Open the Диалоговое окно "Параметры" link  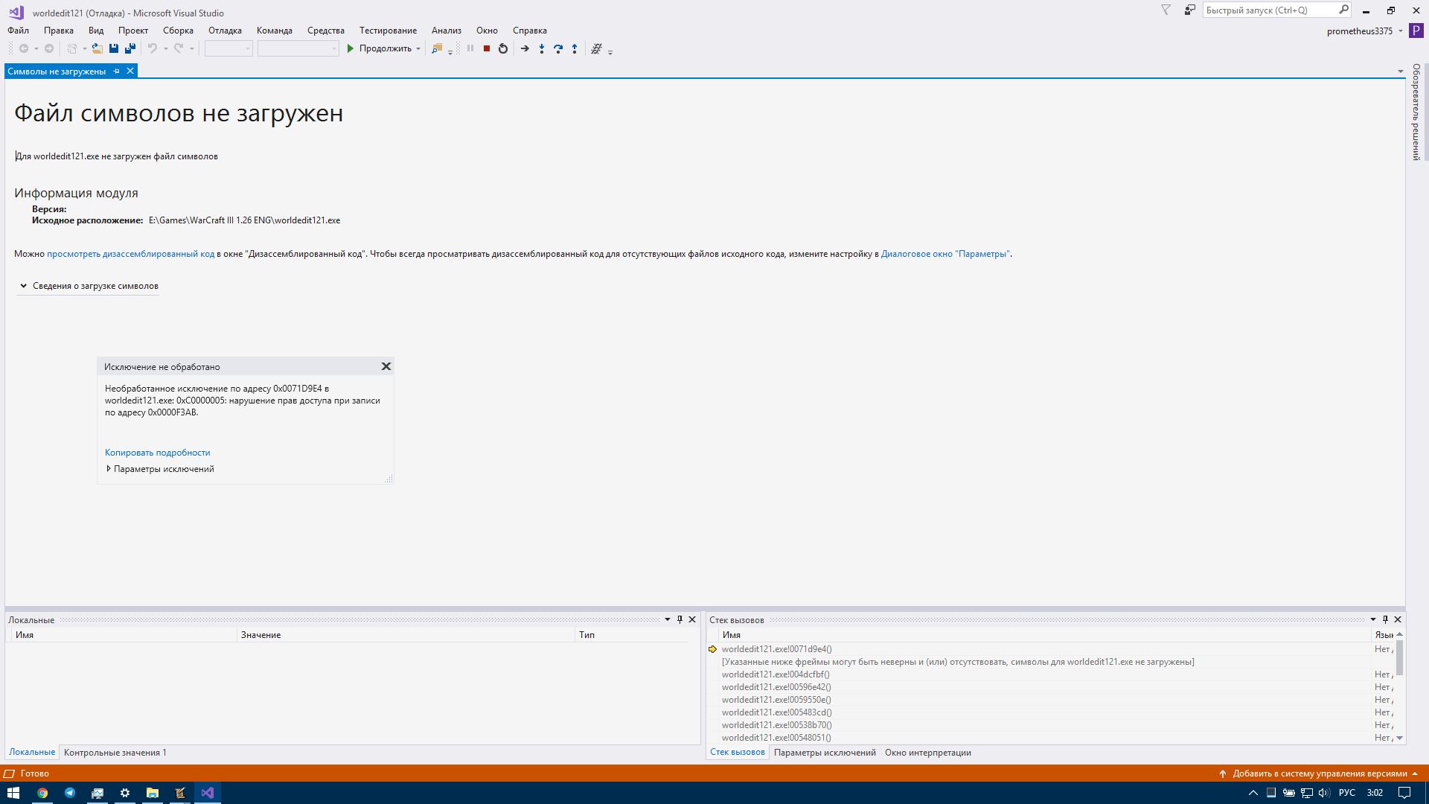pos(945,254)
